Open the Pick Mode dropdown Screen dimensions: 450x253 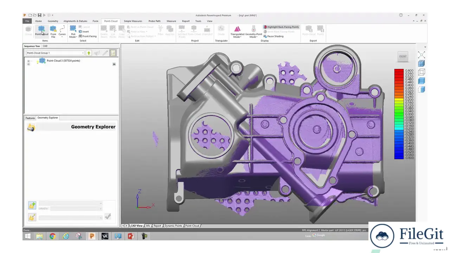coord(73,32)
